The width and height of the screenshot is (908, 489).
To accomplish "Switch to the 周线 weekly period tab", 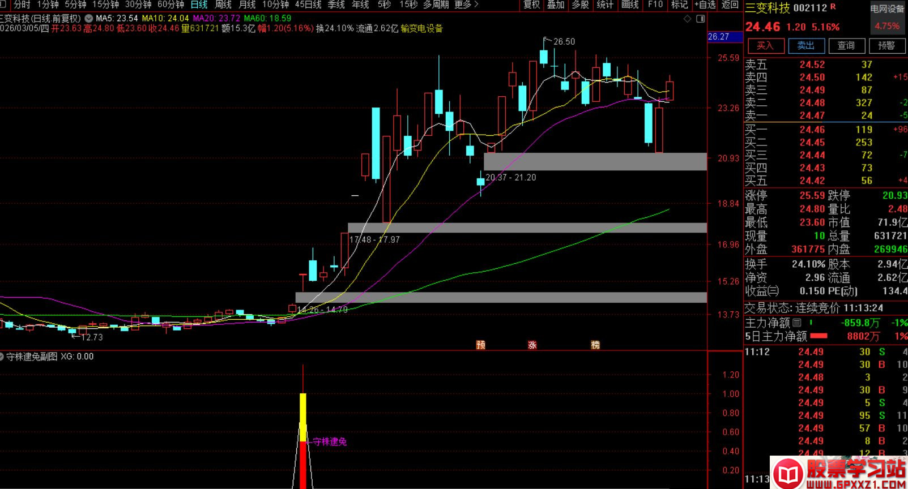I will point(223,5).
